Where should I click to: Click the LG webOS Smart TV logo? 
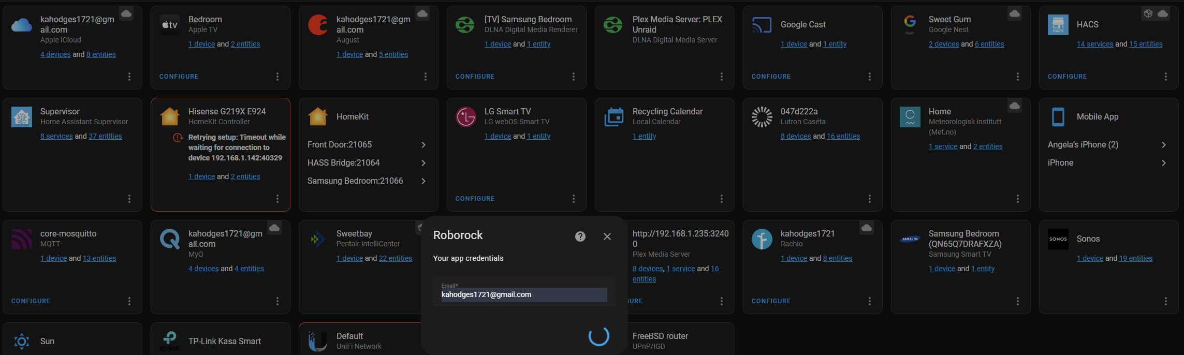click(x=466, y=117)
